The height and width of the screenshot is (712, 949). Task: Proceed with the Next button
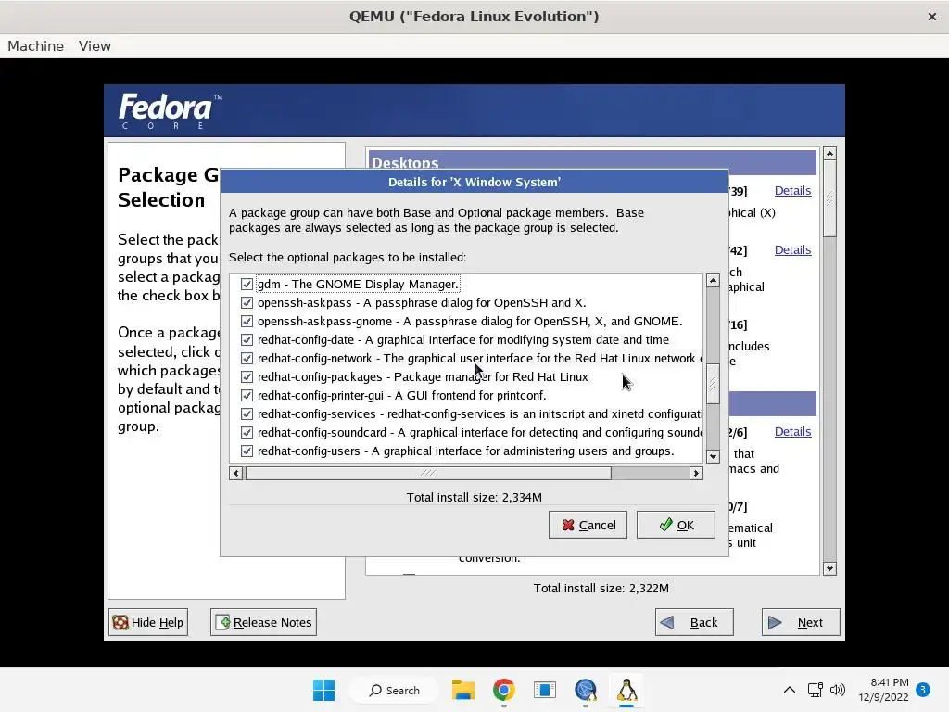(801, 622)
